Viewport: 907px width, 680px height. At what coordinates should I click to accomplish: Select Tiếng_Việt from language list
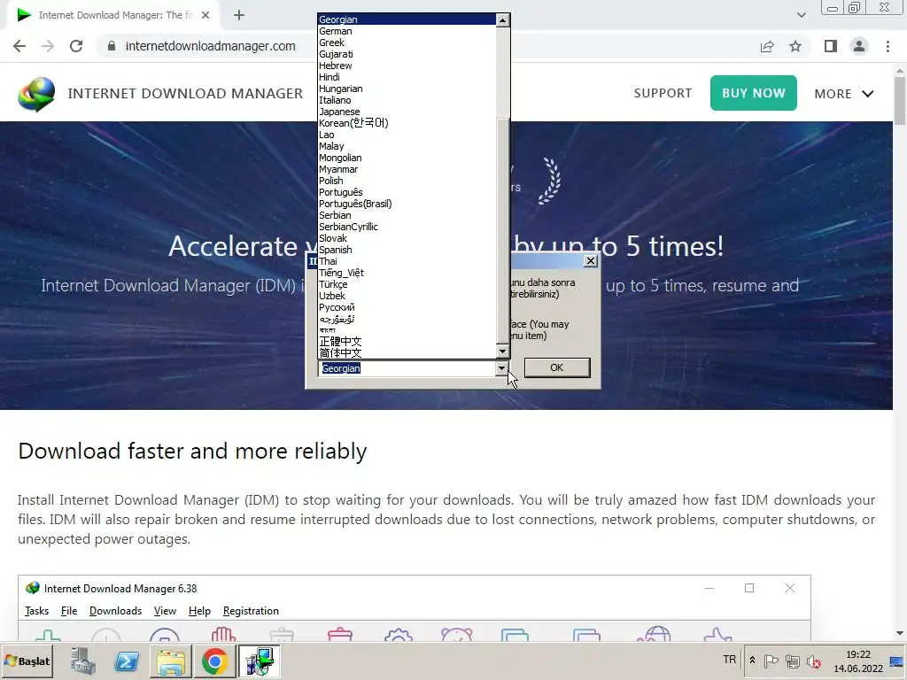pos(407,273)
